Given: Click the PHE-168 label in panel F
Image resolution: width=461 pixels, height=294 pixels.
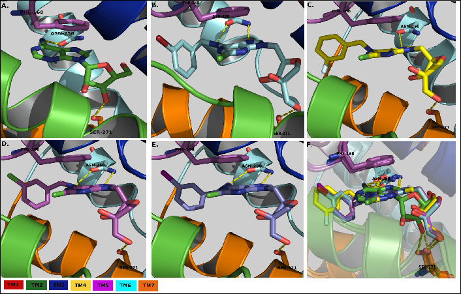Looking at the screenshot, I should 345,154.
